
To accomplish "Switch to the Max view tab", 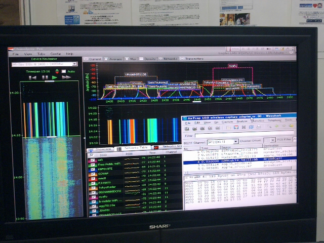I will (131, 59).
